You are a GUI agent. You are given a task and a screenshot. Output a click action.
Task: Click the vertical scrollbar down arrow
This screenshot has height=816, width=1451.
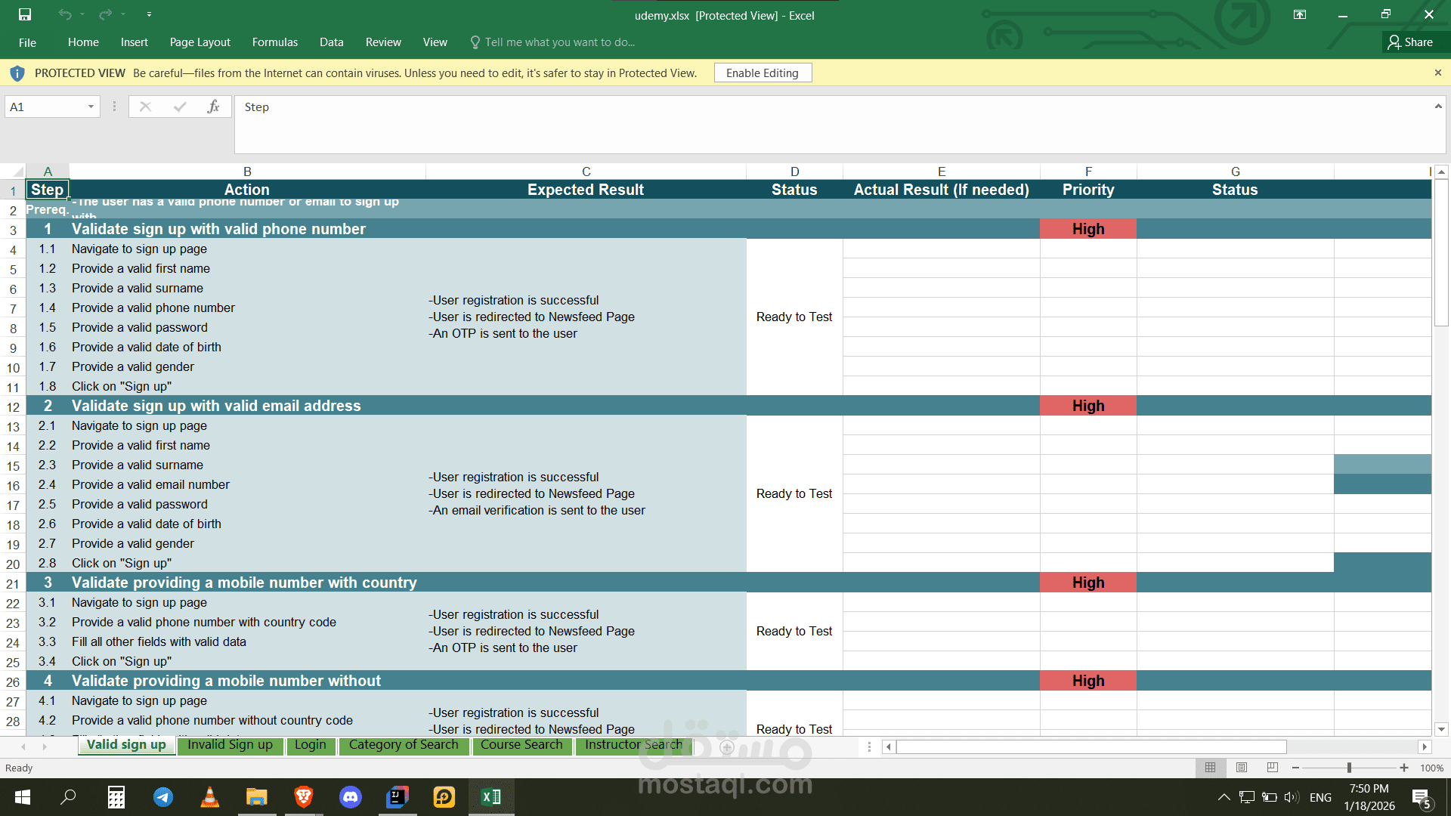point(1441,729)
